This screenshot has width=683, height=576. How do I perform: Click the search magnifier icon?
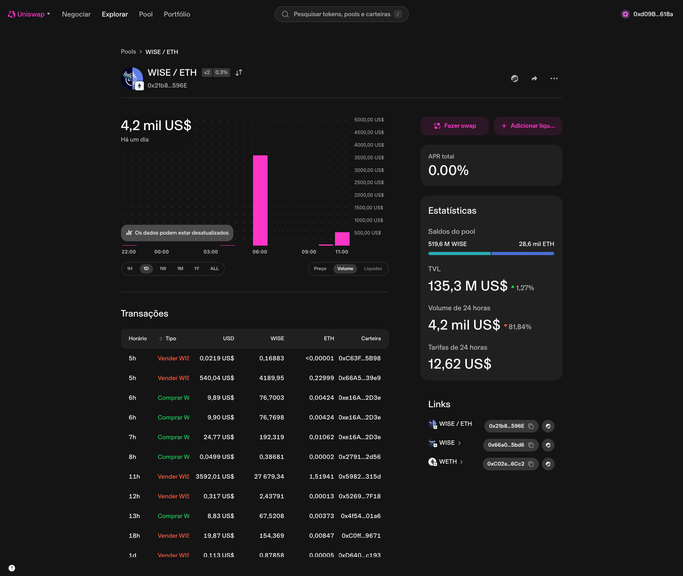point(285,14)
